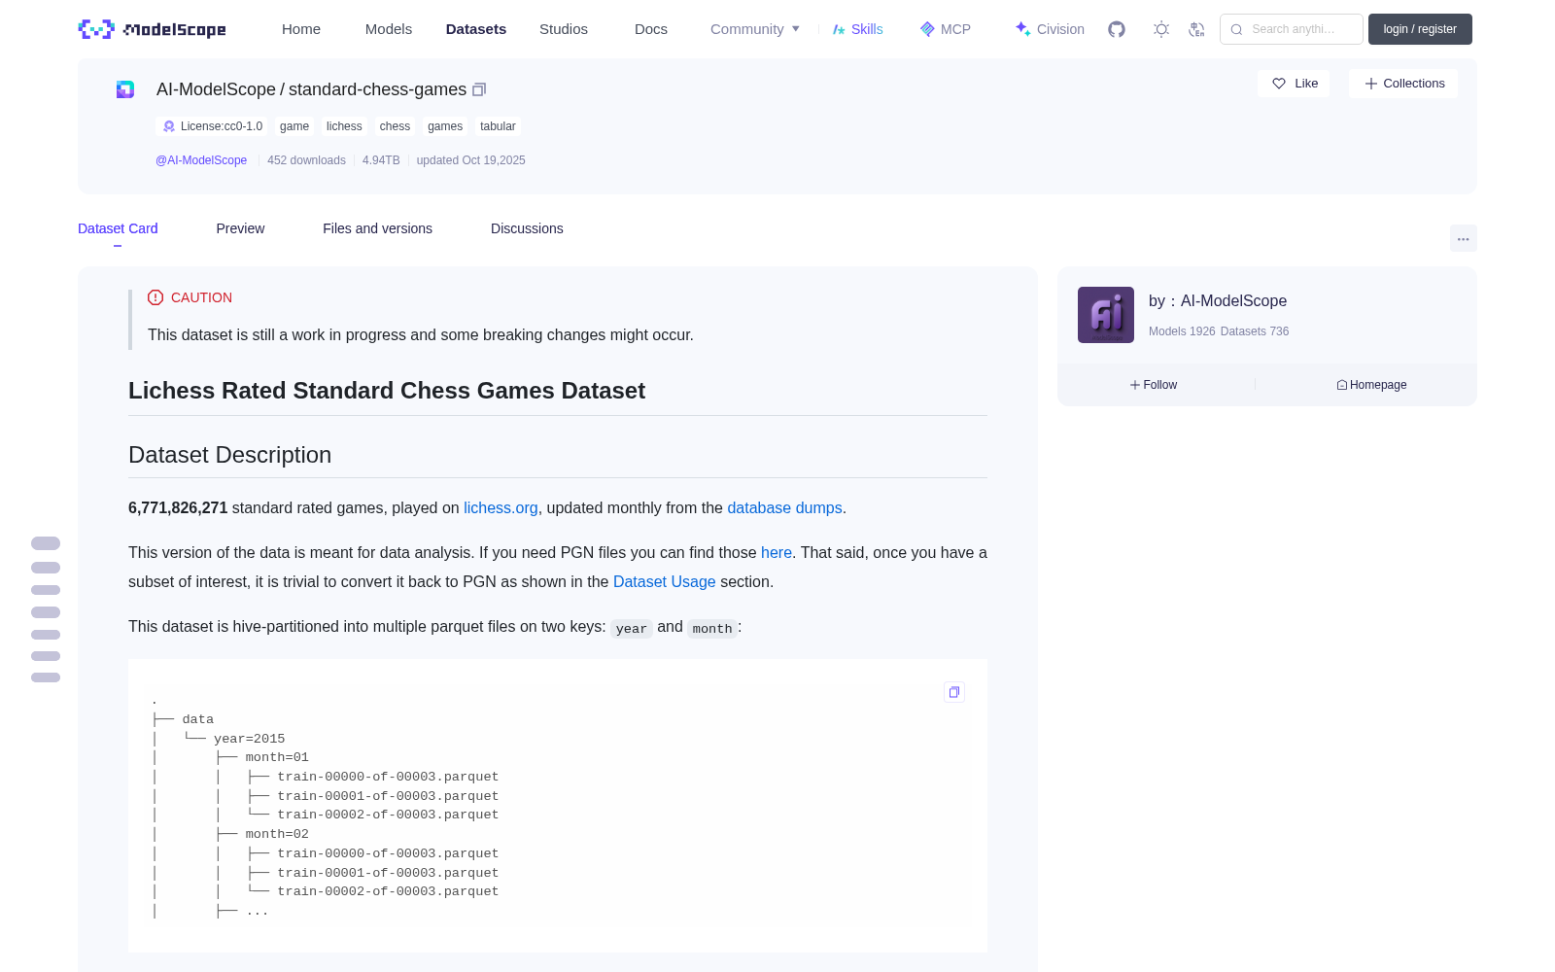
Task: Click the 'by : AI-ModelScope' author name
Action: click(1218, 301)
